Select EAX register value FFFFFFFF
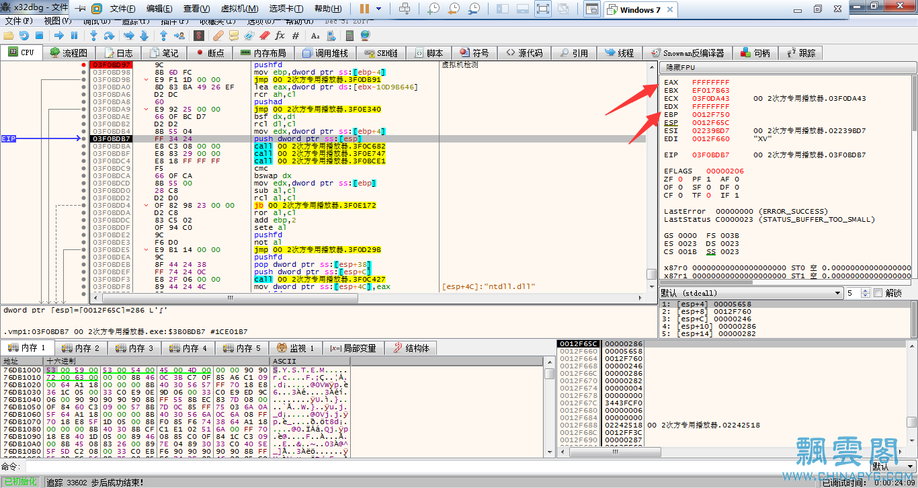The height and width of the screenshot is (488, 918). click(x=710, y=83)
